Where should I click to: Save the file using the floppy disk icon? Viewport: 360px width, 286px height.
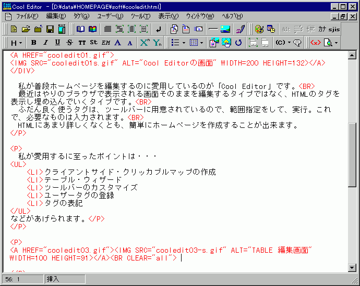[x=51, y=29]
